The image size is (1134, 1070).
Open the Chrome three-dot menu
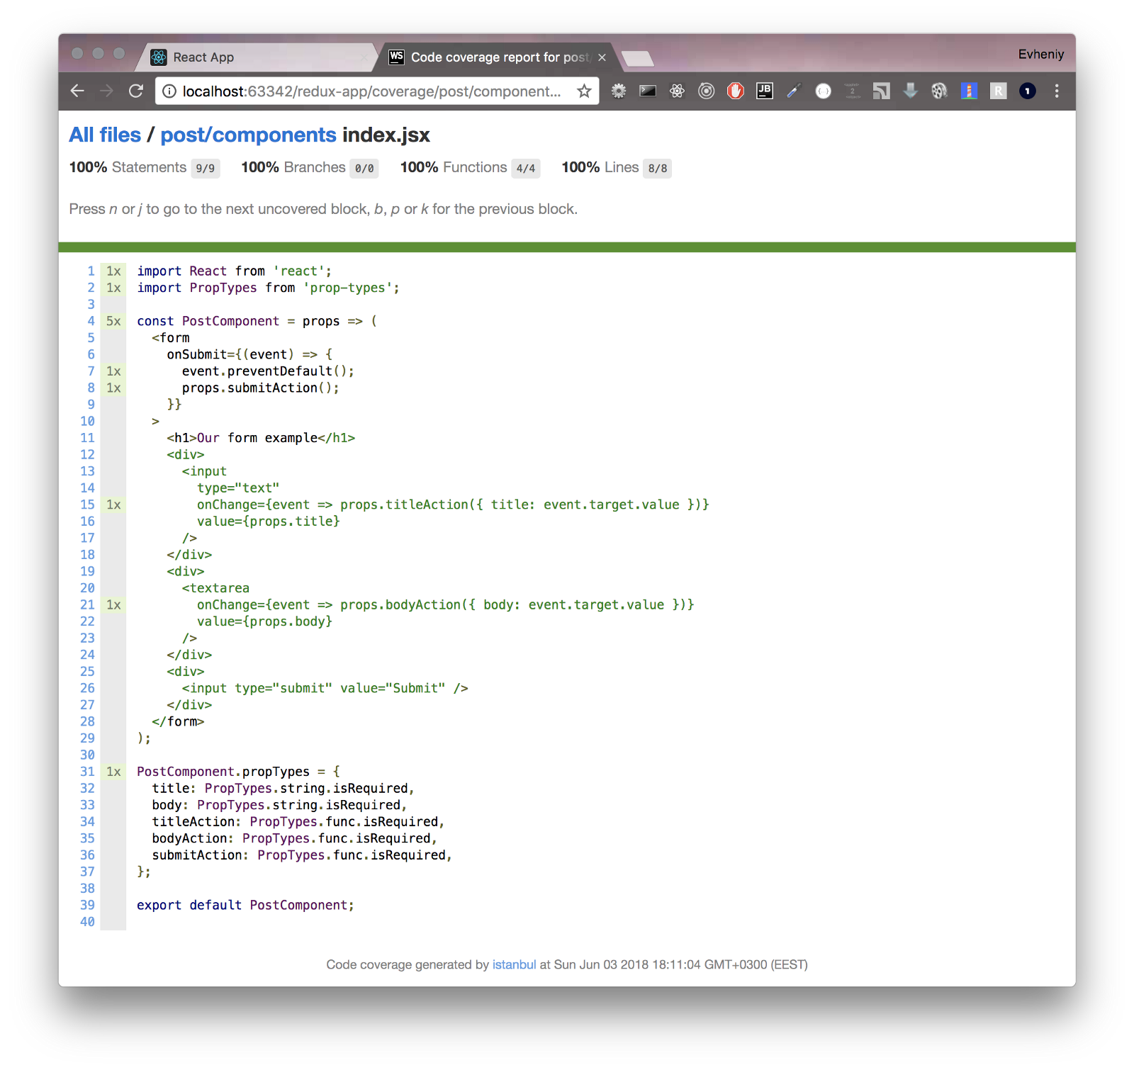point(1056,91)
